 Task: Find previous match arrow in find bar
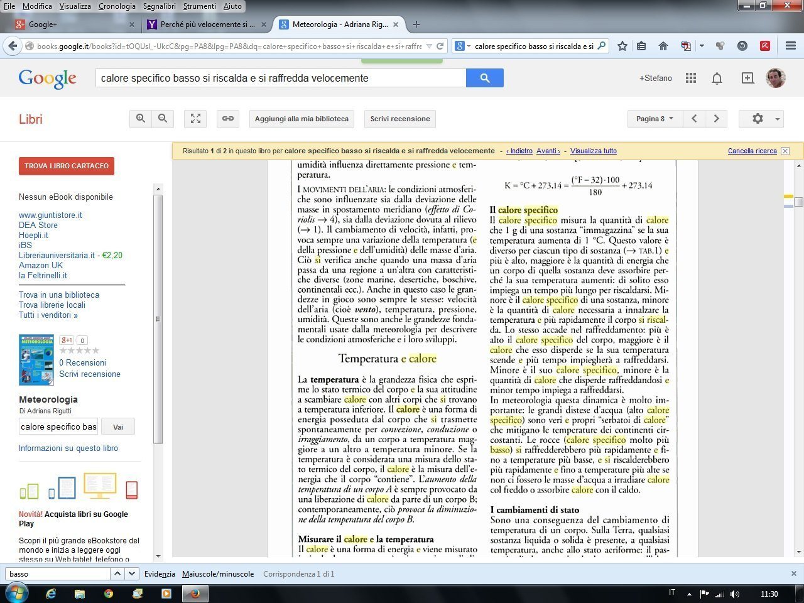coord(117,573)
